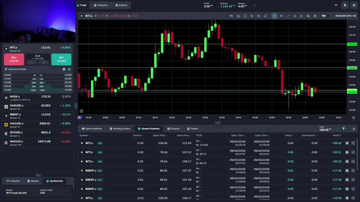Reset chart view with the circular arrow
The height and width of the screenshot is (202, 360).
click(81, 111)
